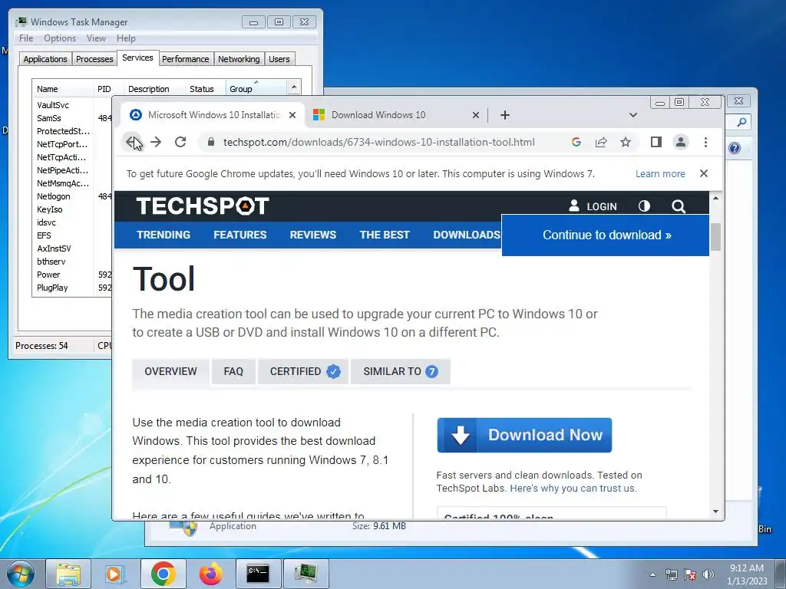Go back using Chrome's back arrow

pos(132,142)
